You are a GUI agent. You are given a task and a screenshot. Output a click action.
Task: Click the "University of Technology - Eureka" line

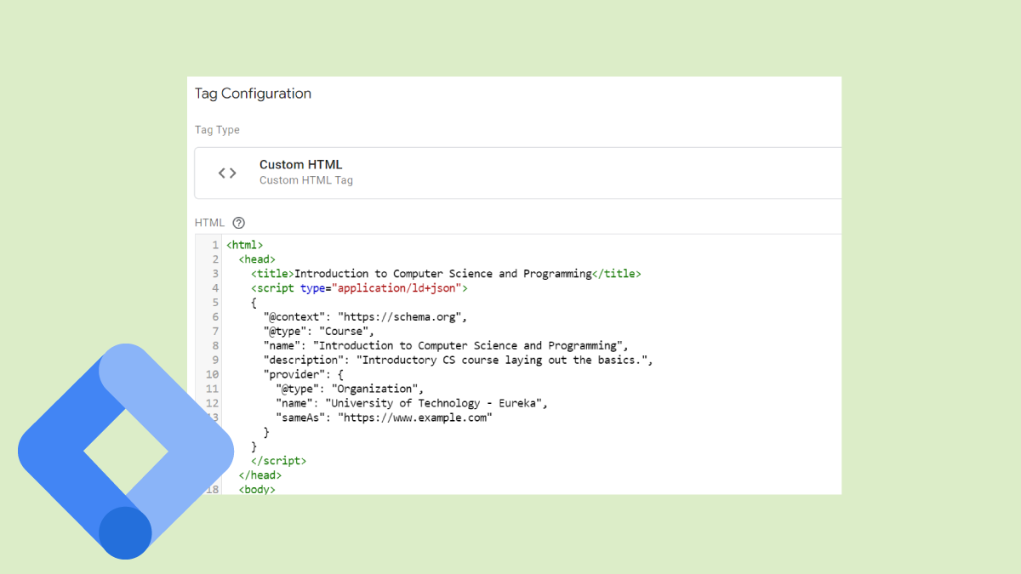pos(412,403)
